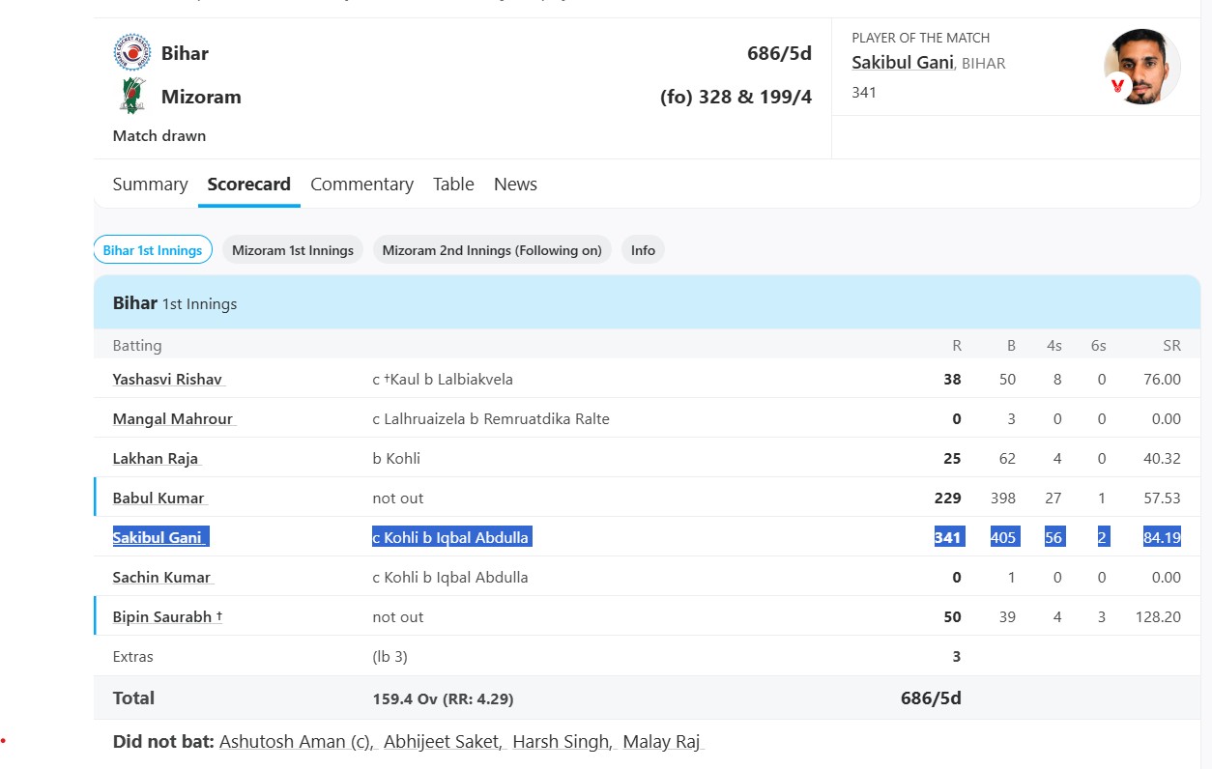Click the total overs 159.4 Ov (RR: 4.29)
The image size is (1212, 769).
443,698
